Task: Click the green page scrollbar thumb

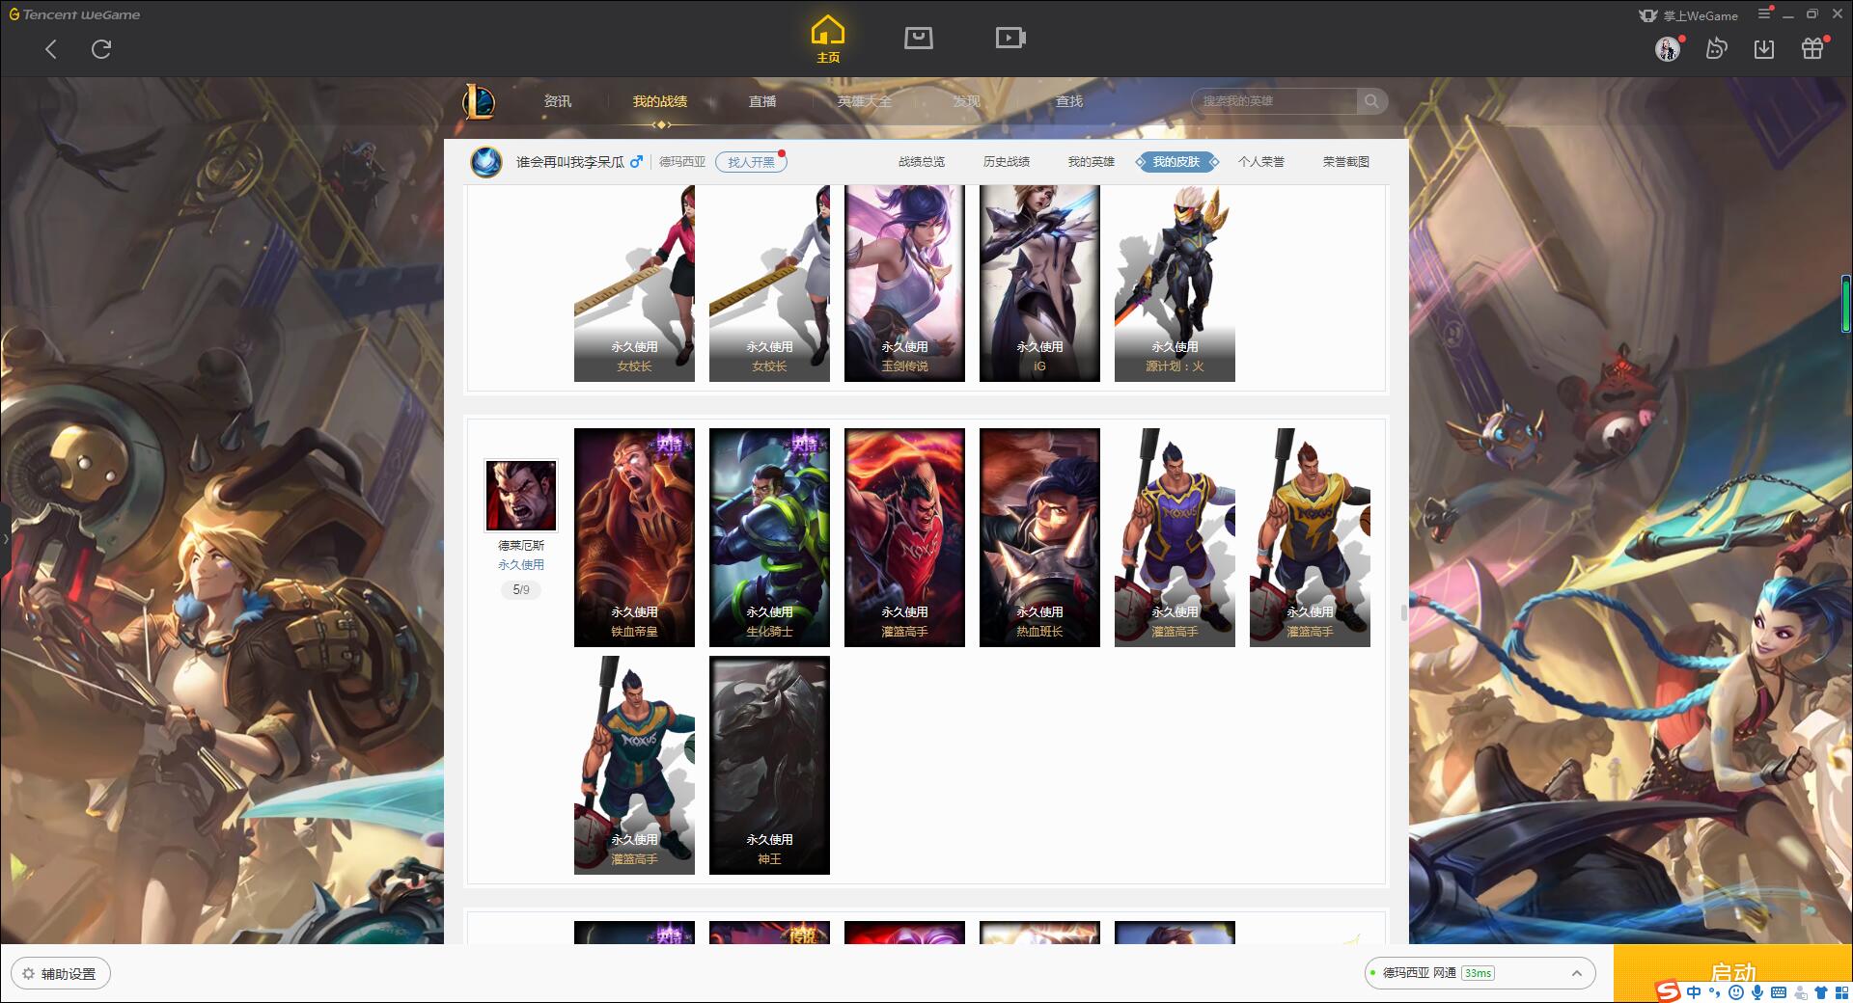Action: point(1845,304)
